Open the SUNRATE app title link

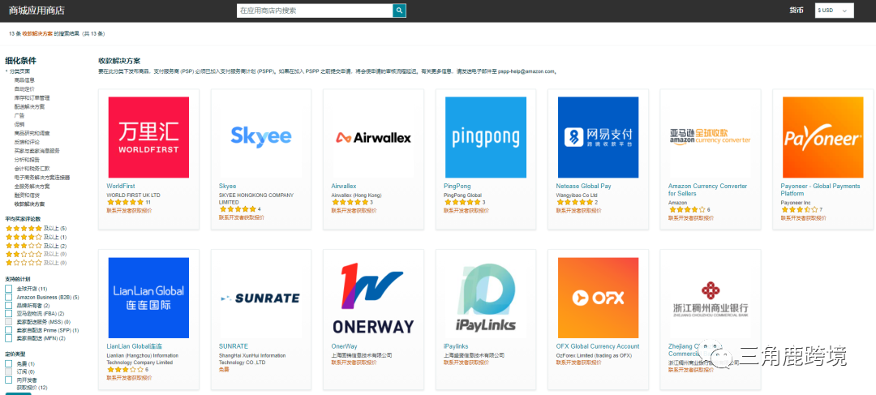[234, 346]
